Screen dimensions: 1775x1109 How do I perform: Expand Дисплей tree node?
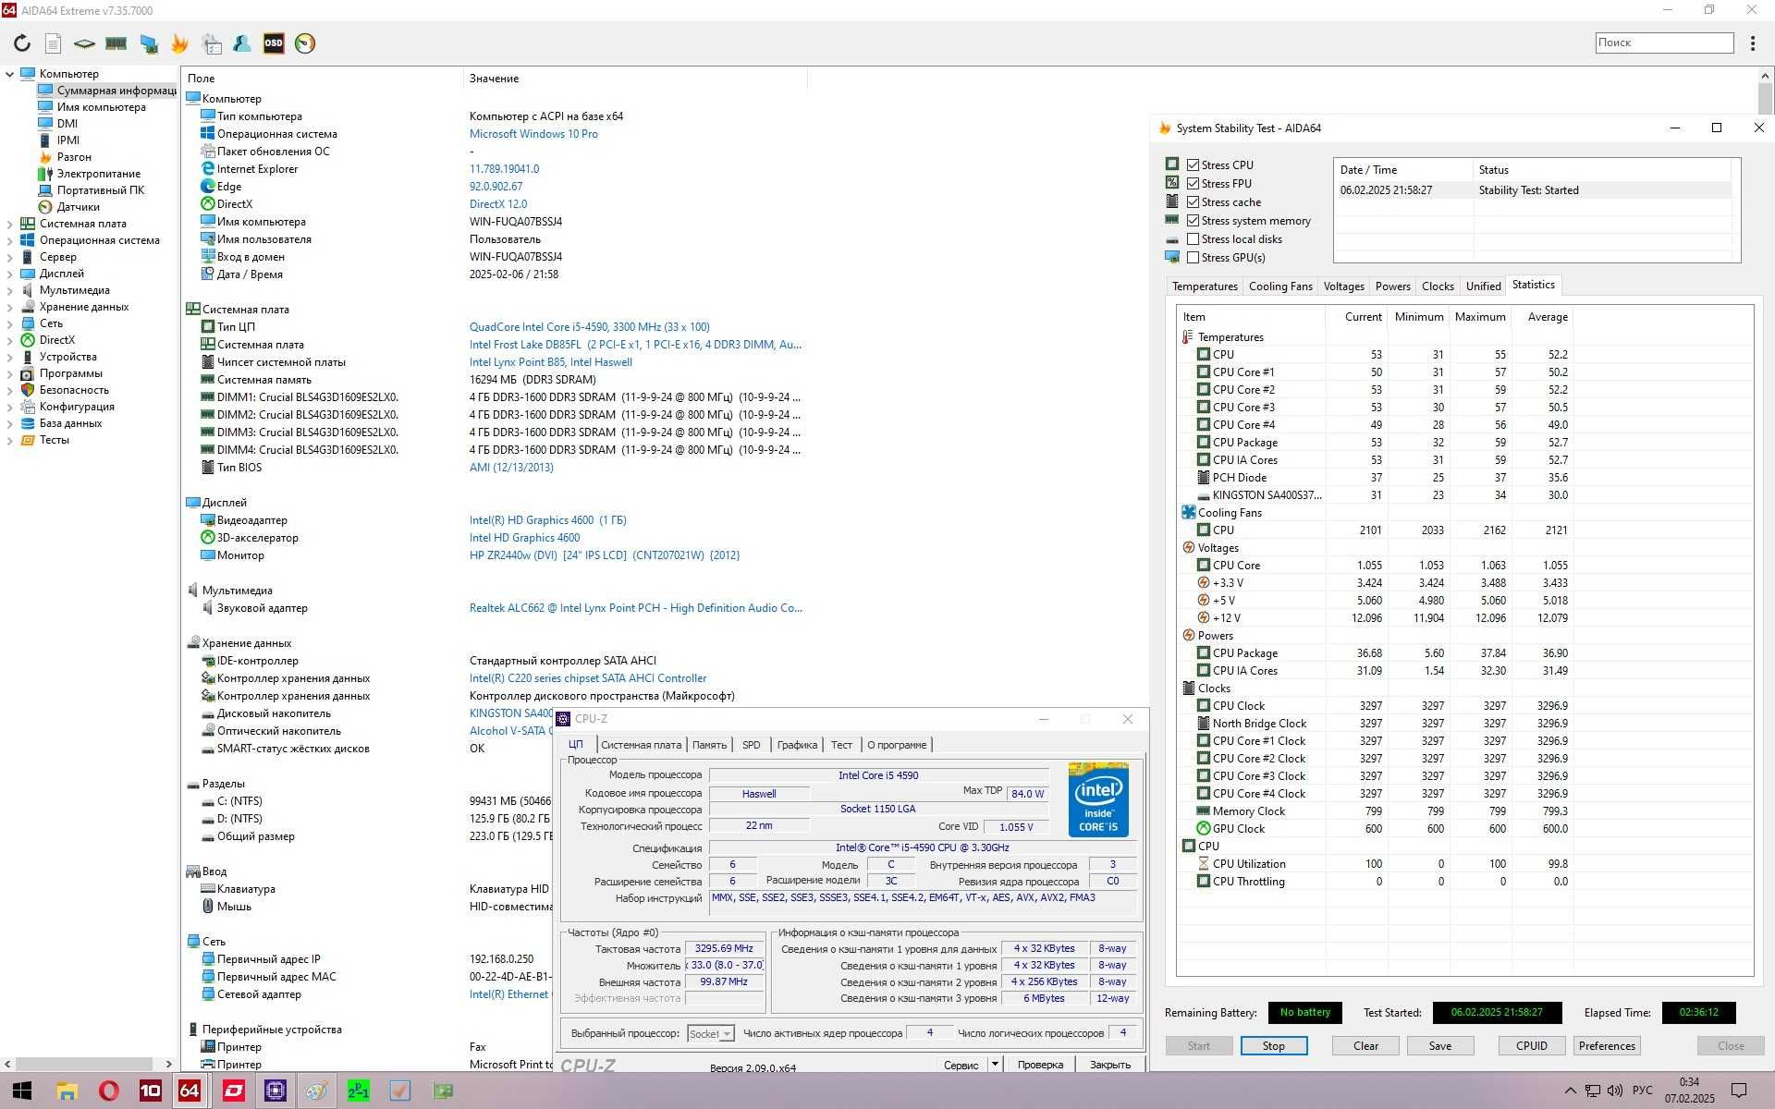tap(10, 274)
